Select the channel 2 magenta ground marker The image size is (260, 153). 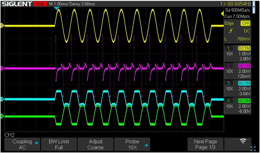(x=2, y=68)
